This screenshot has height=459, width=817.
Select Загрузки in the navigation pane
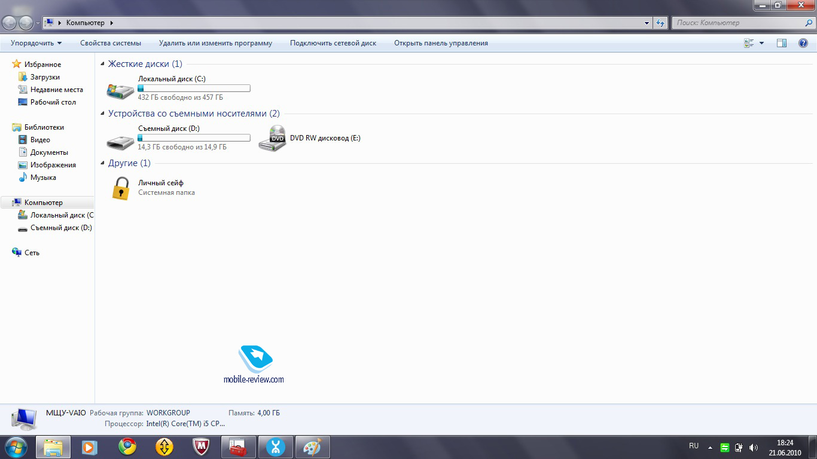coord(45,77)
